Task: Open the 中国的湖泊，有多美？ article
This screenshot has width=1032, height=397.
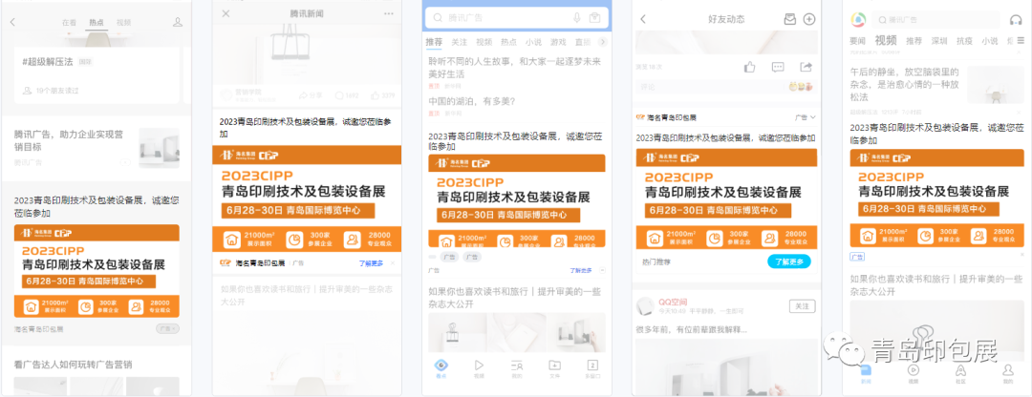Action: pos(472,101)
